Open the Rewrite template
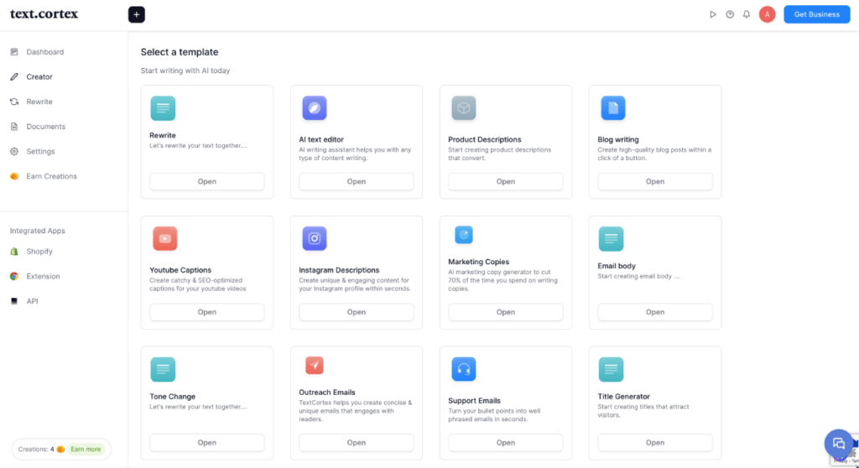Image resolution: width=859 pixels, height=468 pixels. click(207, 181)
